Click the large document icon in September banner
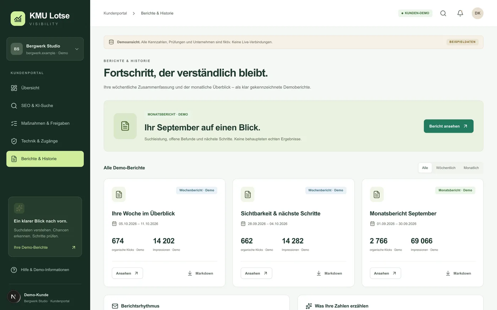497x310 pixels. click(x=125, y=126)
